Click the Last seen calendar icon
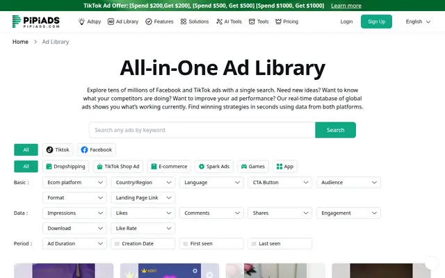Viewport: 445px width, 278px height. click(254, 244)
